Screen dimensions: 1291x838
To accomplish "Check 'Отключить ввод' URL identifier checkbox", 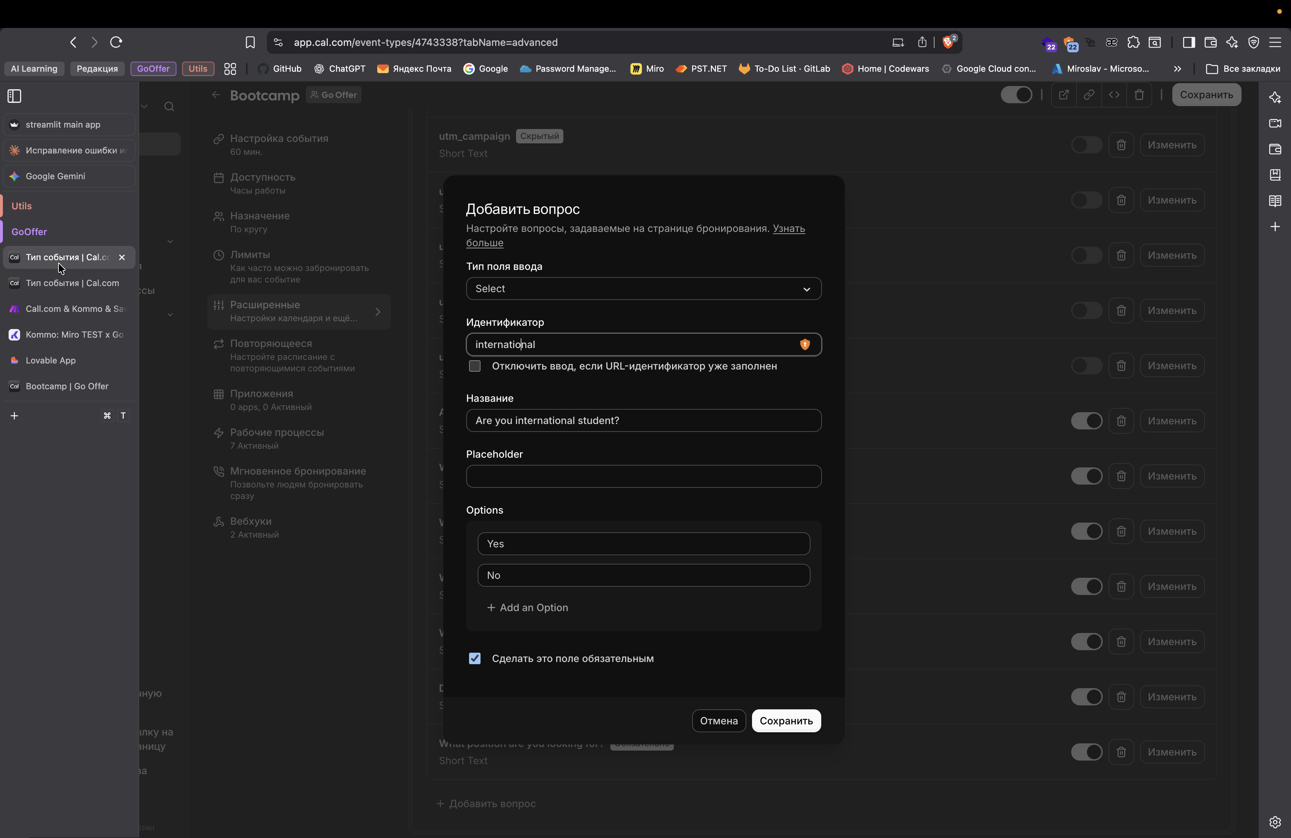I will pyautogui.click(x=475, y=366).
